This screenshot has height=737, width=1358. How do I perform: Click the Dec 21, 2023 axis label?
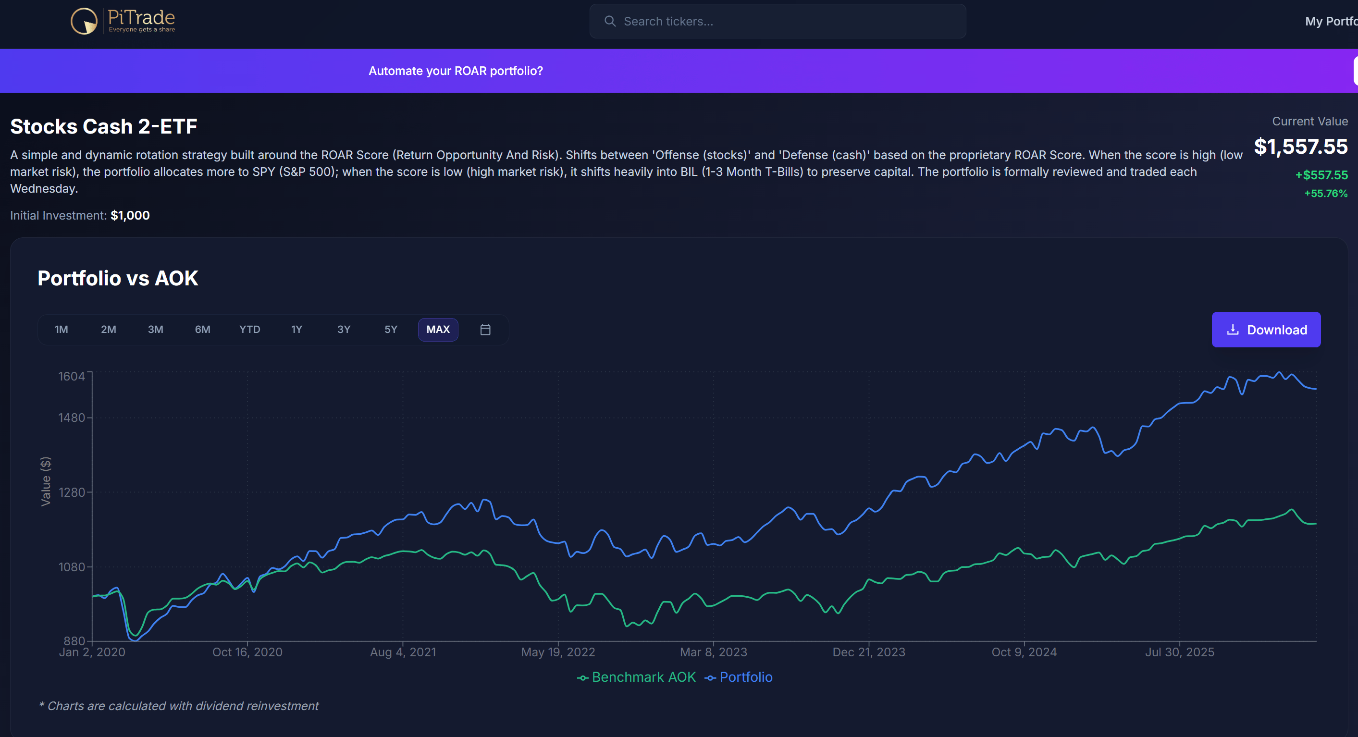click(x=868, y=652)
